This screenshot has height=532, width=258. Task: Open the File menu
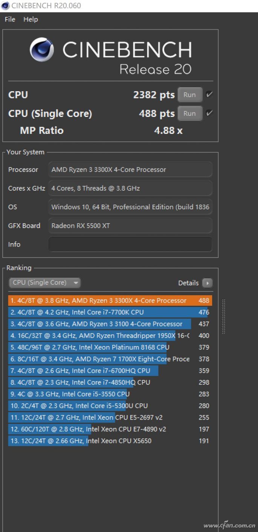tap(10, 19)
